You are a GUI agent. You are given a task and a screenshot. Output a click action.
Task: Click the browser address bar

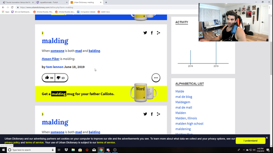point(108,8)
